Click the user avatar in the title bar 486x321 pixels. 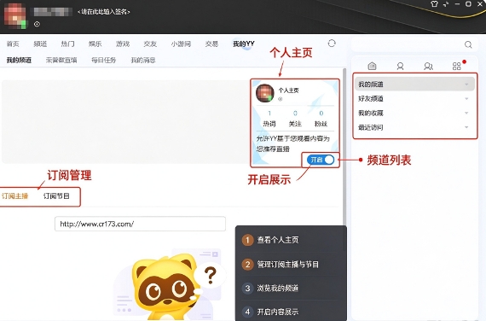(x=15, y=16)
